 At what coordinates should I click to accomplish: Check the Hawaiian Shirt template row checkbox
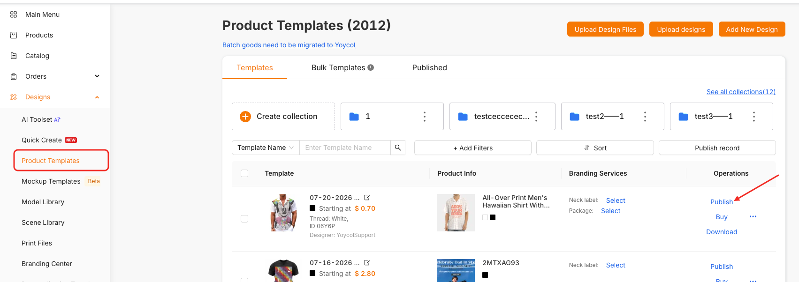point(244,219)
